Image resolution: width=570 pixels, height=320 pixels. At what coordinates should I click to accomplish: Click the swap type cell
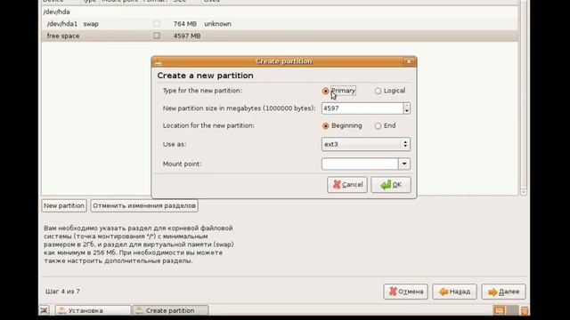tap(91, 24)
